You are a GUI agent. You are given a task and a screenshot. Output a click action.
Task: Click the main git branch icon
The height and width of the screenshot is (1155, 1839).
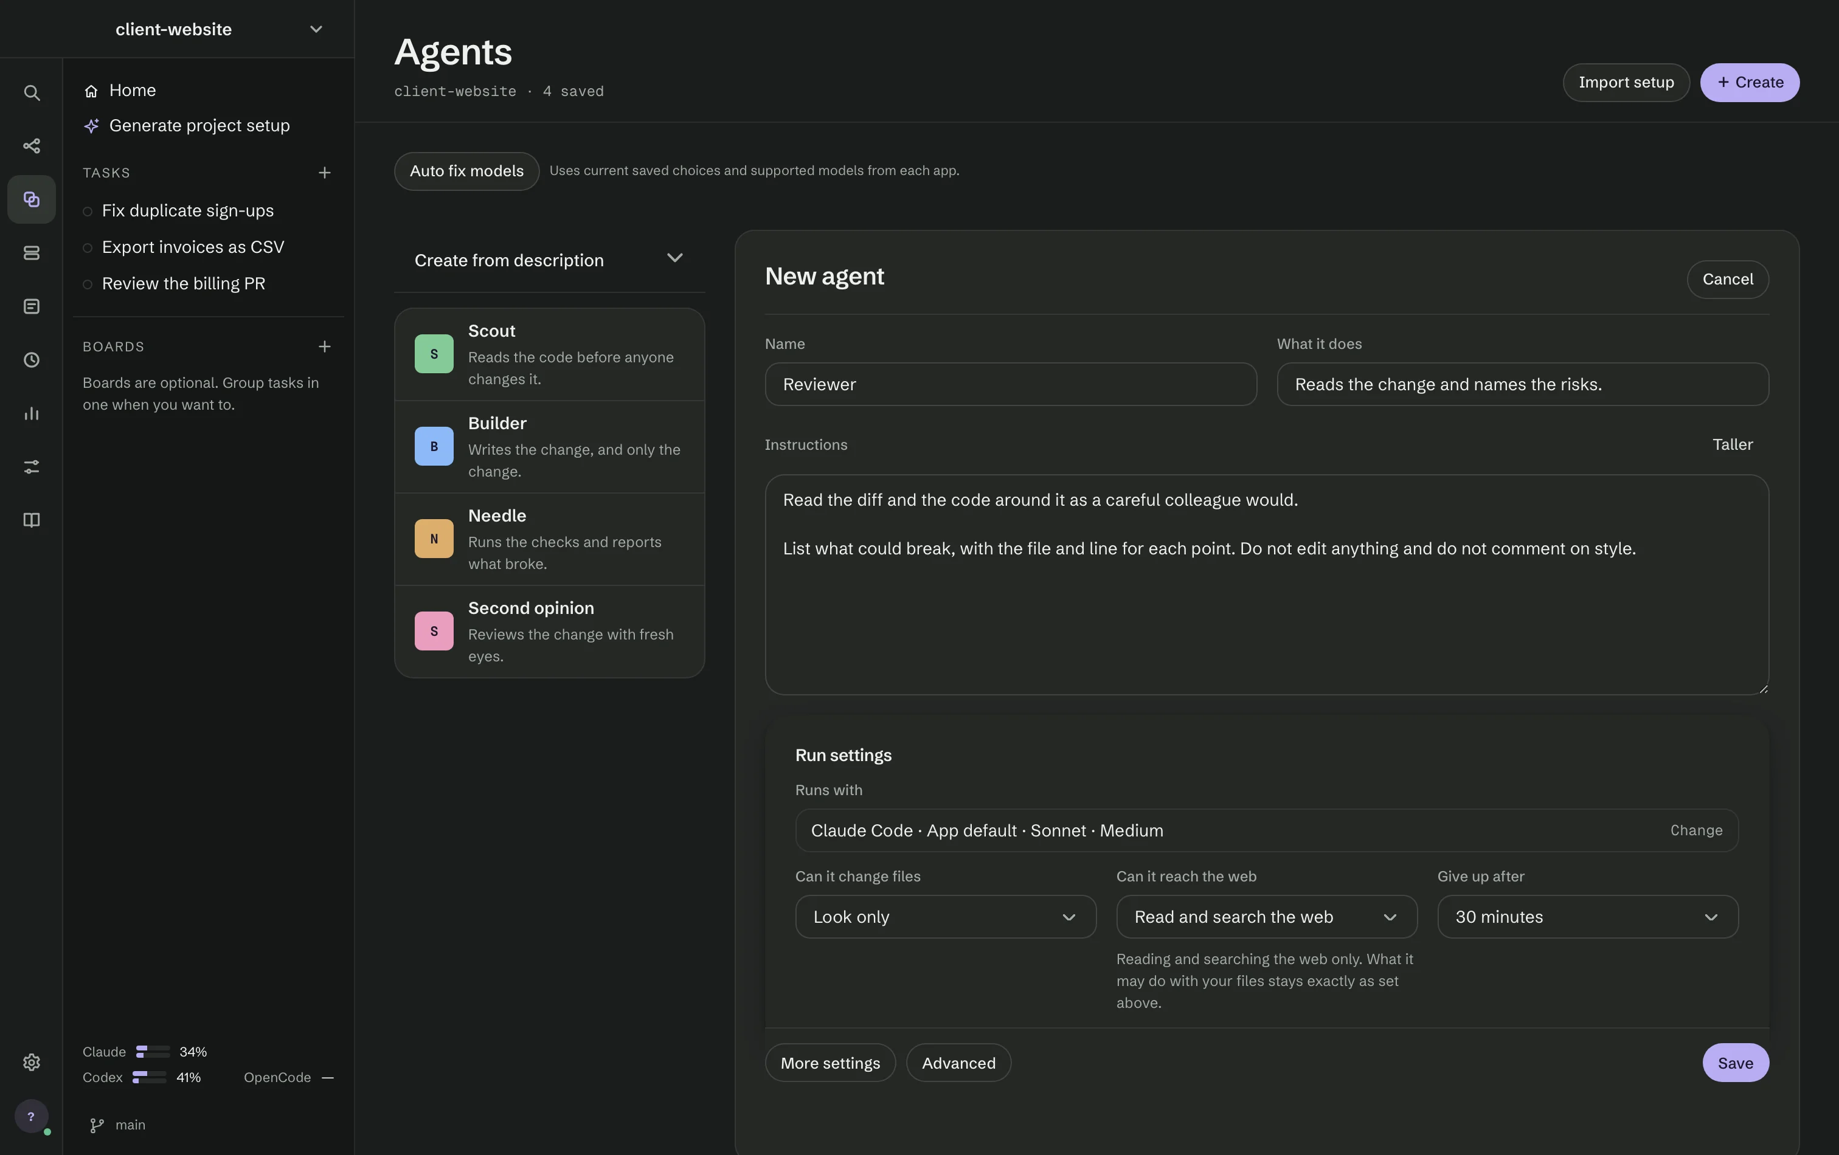97,1125
